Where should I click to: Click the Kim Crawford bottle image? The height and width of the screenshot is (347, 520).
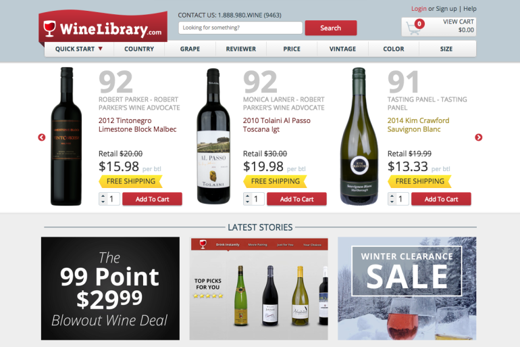coord(359,136)
